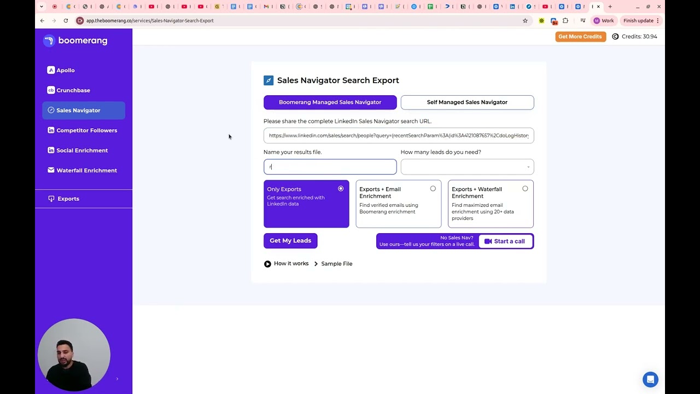Select Exports + Email Enrichment radio button
This screenshot has height=394, width=700.
(433, 189)
